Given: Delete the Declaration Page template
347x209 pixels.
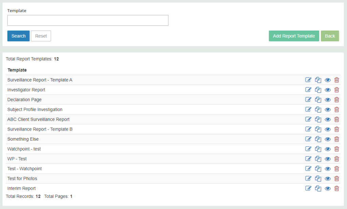Looking at the screenshot, I should coord(336,99).
